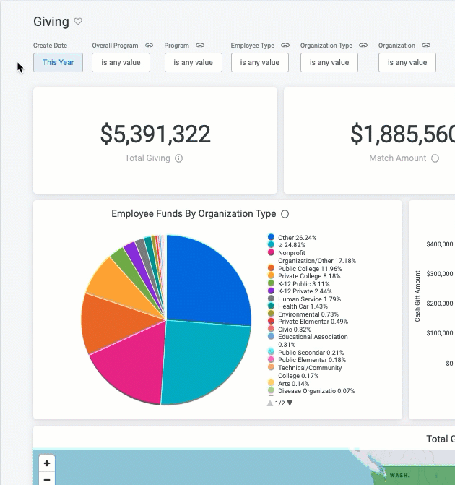The height and width of the screenshot is (485, 455).
Task: Toggle the K-12 Public 3.11% legend swatch
Action: pyautogui.click(x=271, y=283)
